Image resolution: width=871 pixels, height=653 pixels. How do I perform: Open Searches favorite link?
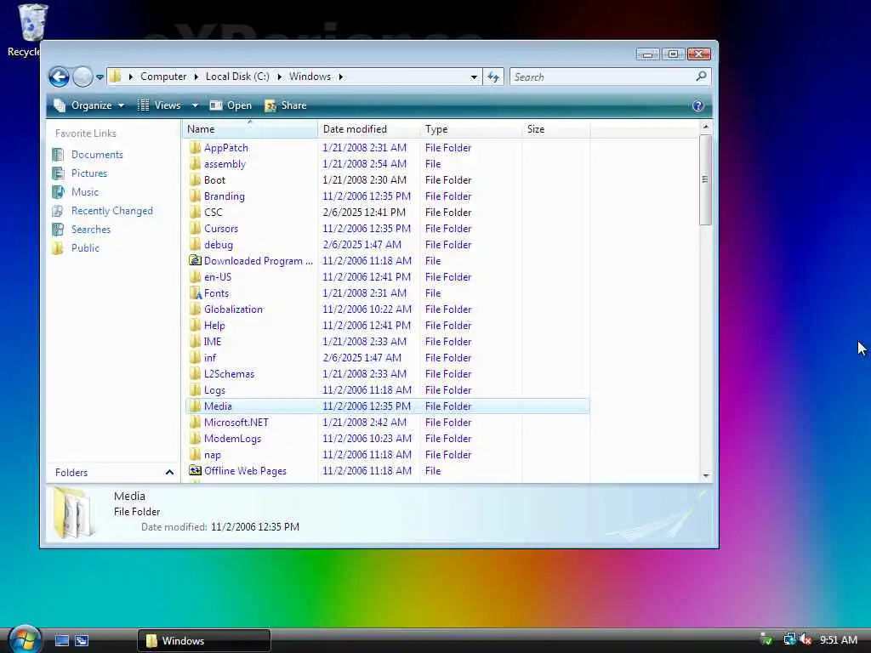point(90,230)
